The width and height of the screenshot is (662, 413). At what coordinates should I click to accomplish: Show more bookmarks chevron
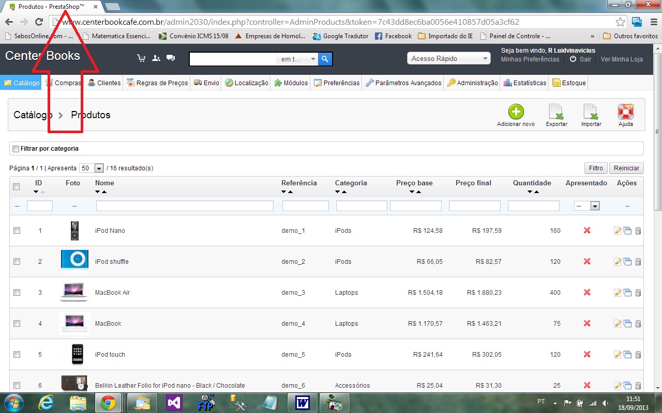pyautogui.click(x=592, y=36)
